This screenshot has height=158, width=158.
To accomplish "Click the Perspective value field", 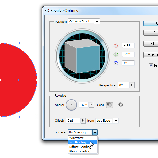I will [124, 85].
